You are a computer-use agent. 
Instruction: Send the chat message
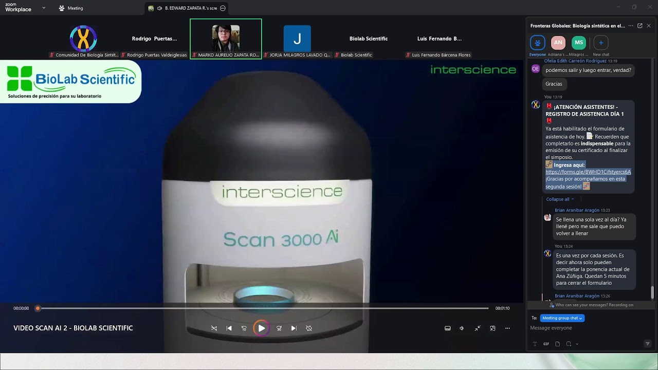(x=647, y=344)
